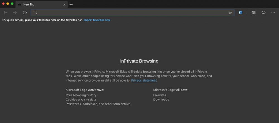
Task: Add page to favorites with star icon
Action: [230, 13]
